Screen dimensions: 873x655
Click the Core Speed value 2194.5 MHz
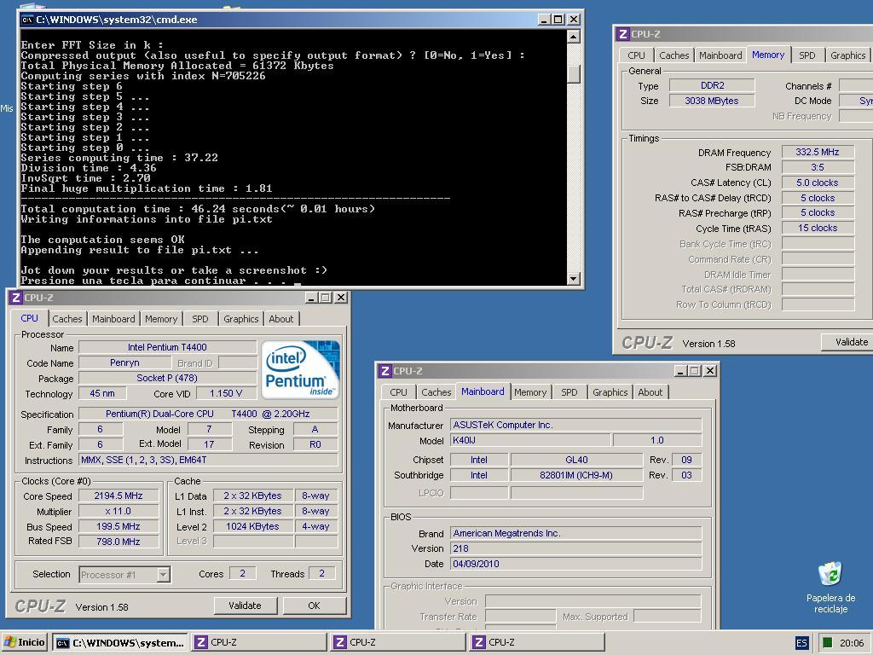[119, 496]
